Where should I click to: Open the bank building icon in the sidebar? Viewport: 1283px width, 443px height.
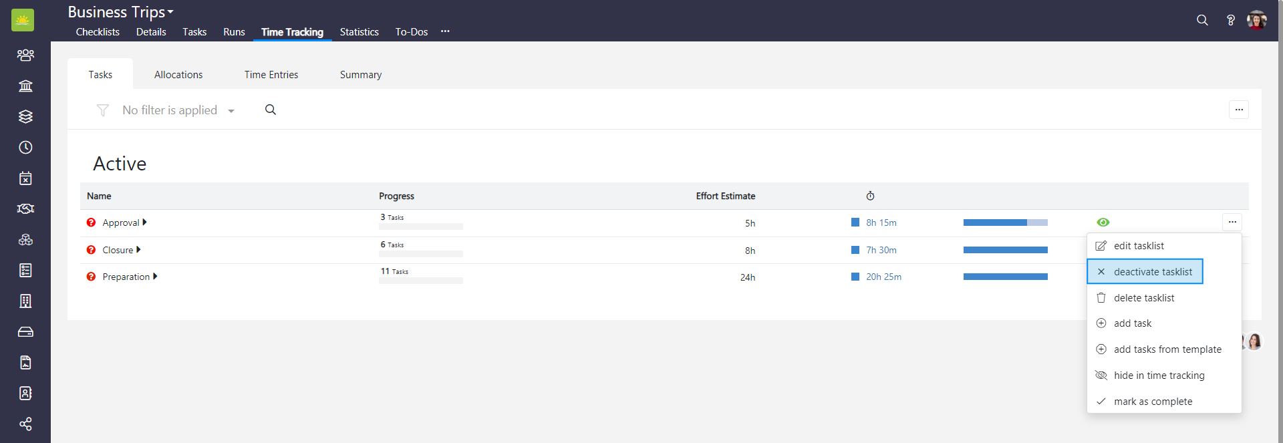25,86
